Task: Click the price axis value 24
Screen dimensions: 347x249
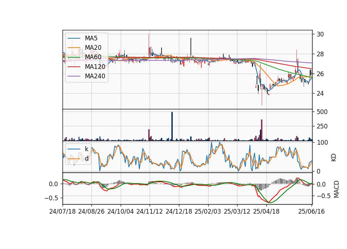Action: 320,93
